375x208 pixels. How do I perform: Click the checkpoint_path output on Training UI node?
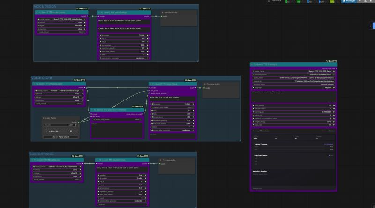336,69
